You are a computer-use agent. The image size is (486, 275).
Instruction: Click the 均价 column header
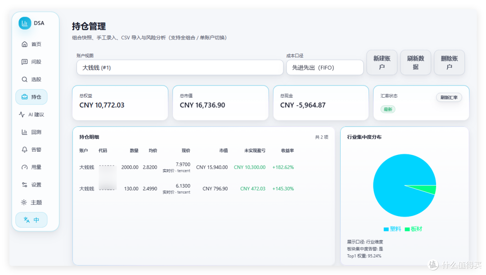[x=153, y=150]
